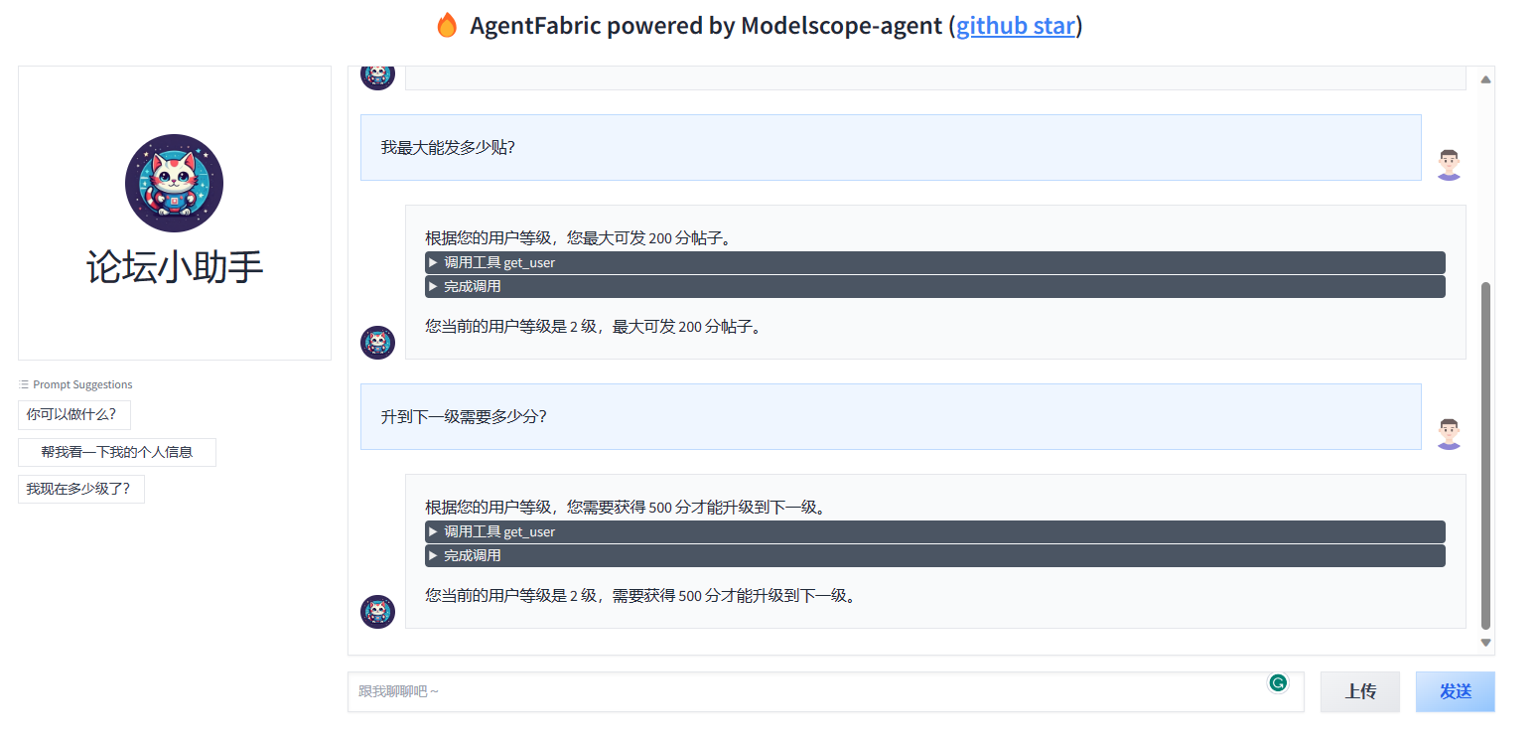Expand 完成调用 in the 200 分 reply

tap(934, 286)
